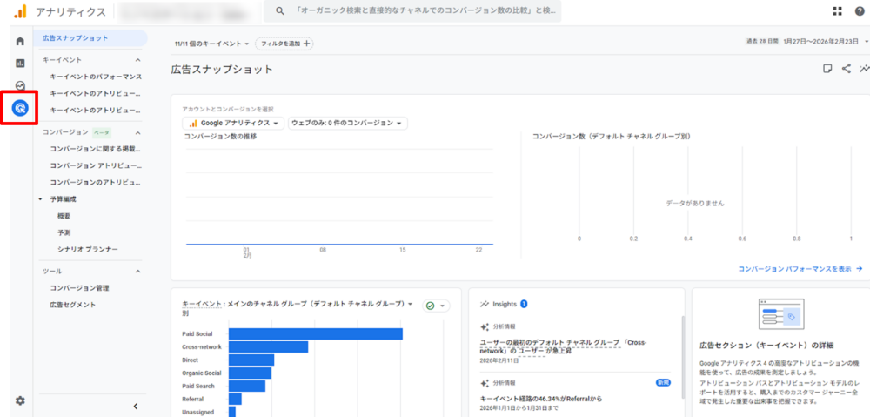Open コンバージョン パフォーマンスを表示 link

point(800,269)
